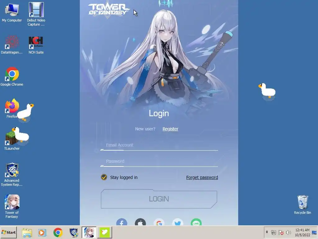318x239 pixels.
Task: Sign in with the Apple icon
Action: (x=140, y=222)
